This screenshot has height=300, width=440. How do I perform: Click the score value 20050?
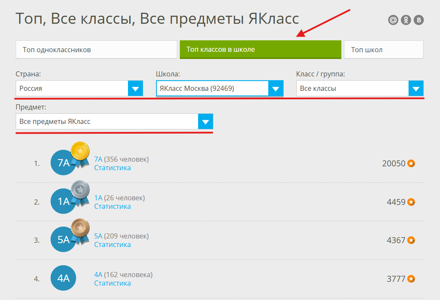pyautogui.click(x=394, y=163)
